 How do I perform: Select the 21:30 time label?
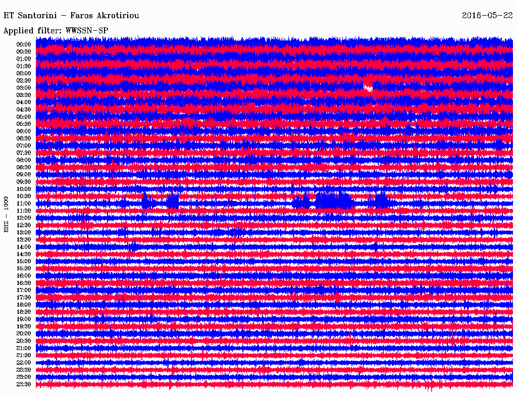[24, 356]
